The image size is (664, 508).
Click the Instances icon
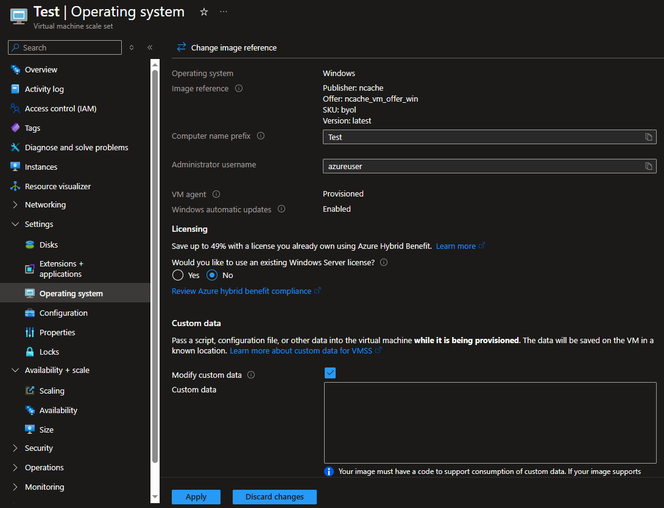coord(15,167)
